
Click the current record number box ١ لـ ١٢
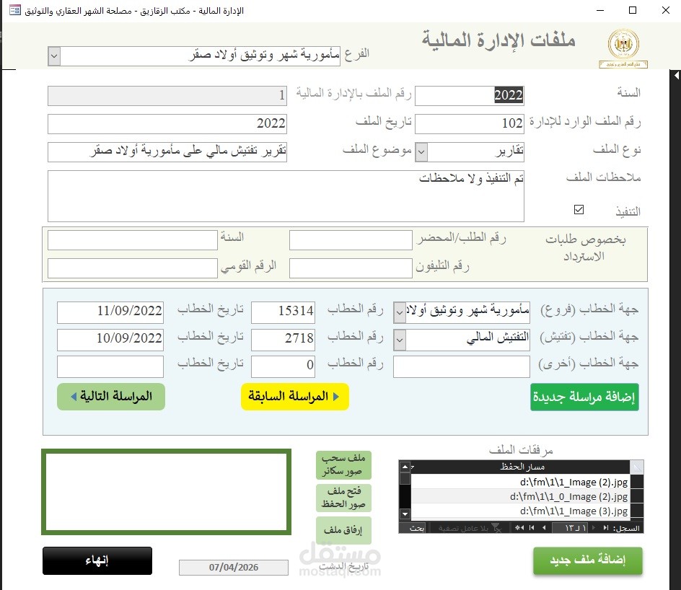pos(570,528)
